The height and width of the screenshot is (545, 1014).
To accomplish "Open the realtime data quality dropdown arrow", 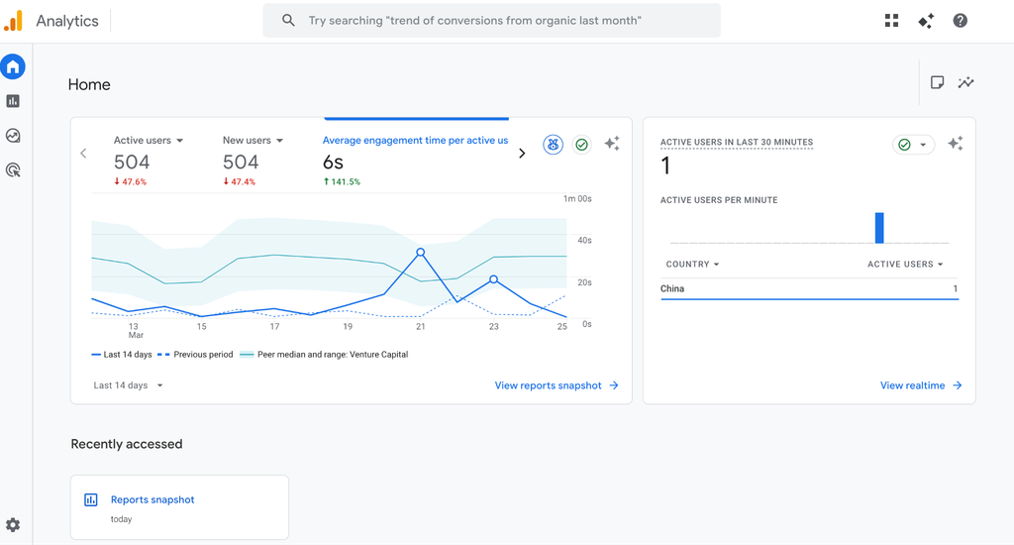I will (923, 145).
